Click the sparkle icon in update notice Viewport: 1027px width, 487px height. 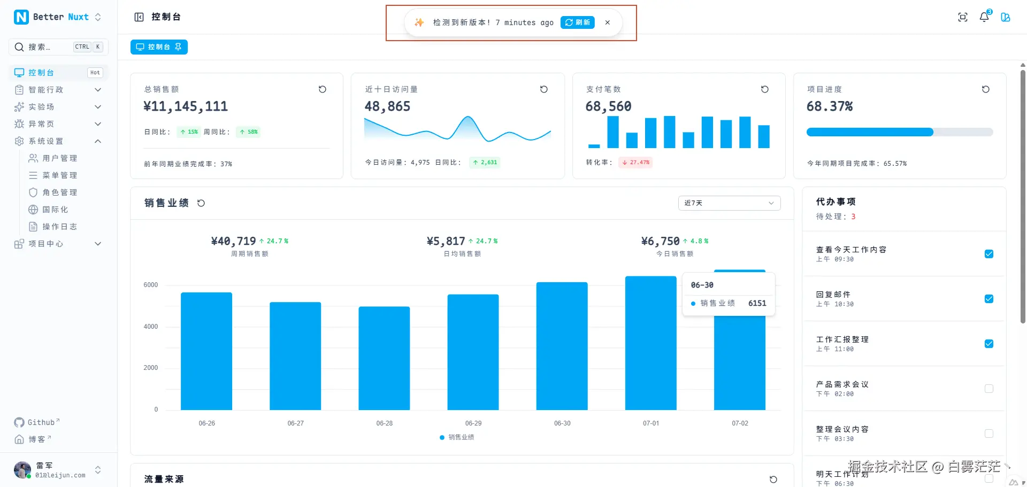click(x=419, y=22)
